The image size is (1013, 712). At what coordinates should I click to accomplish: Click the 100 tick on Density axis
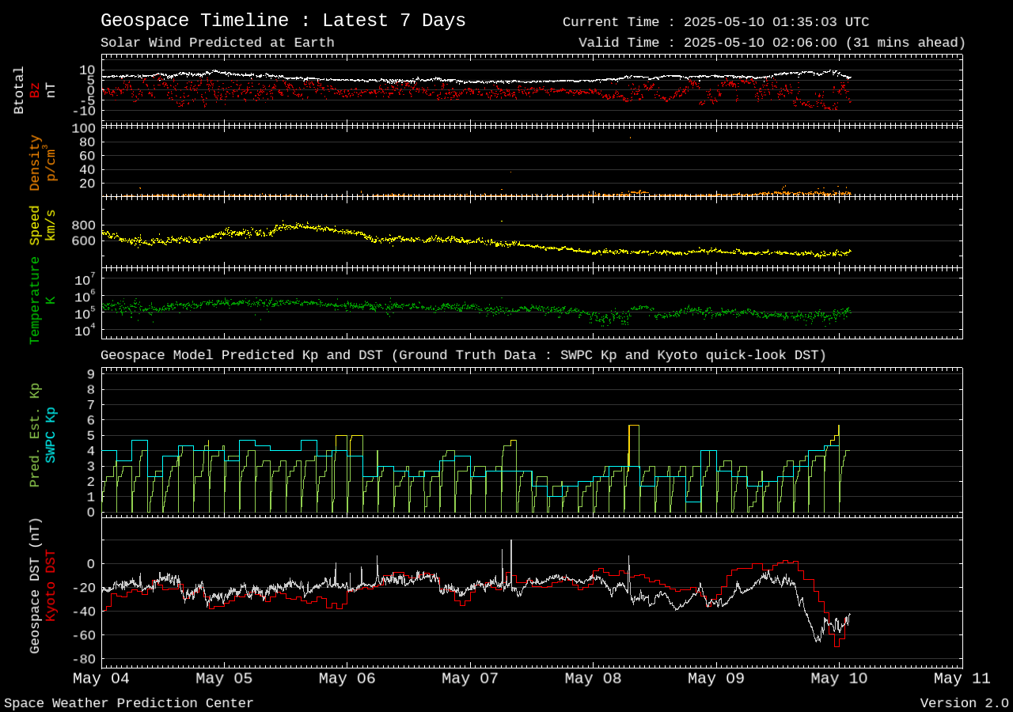[84, 128]
